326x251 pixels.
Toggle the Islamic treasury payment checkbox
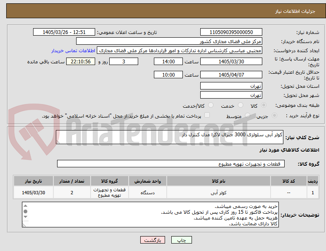[207, 115]
